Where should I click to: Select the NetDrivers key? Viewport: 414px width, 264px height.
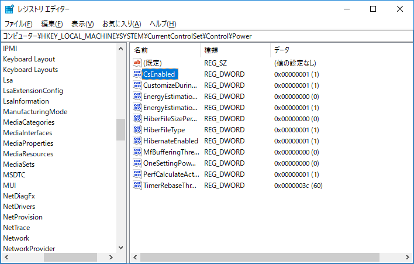click(x=19, y=207)
